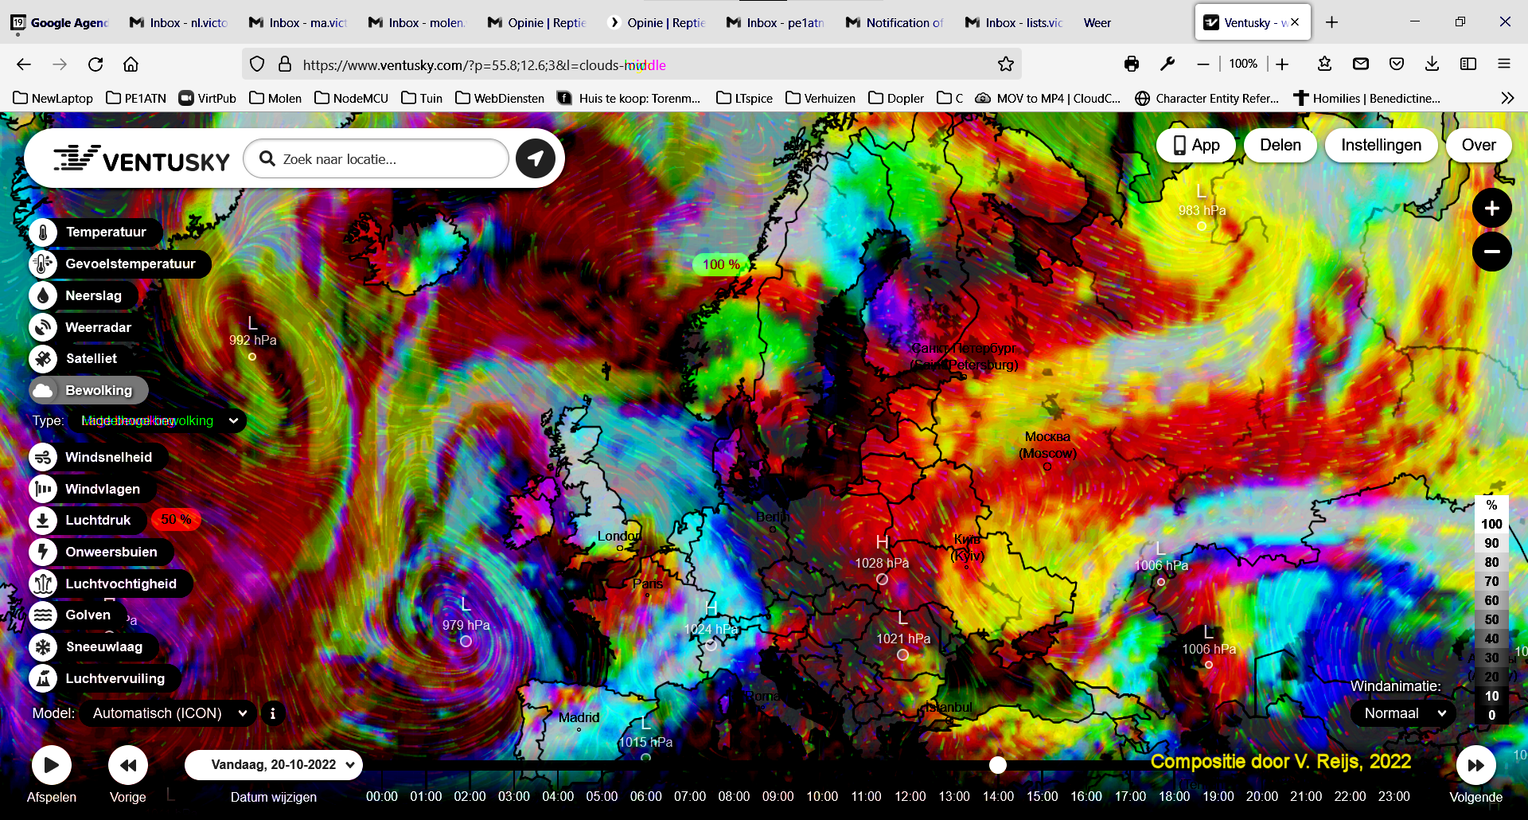
Task: Open the Instellingen panel
Action: coord(1382,145)
